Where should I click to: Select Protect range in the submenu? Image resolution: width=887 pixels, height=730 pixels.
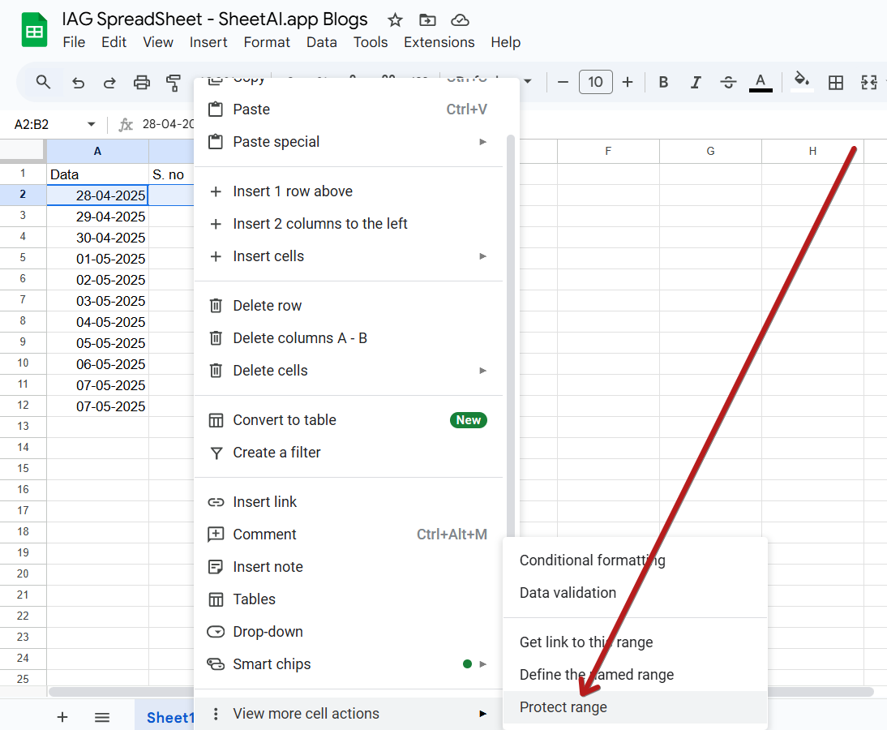(636, 707)
